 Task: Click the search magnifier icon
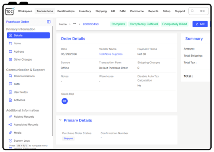coord(192,11)
